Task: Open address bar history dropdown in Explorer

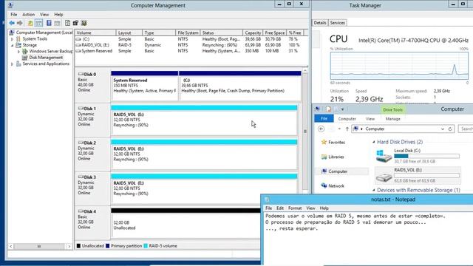Action: tap(443, 129)
